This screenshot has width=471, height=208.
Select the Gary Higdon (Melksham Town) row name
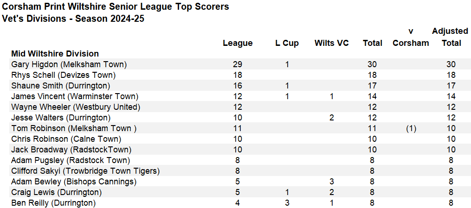click(69, 64)
